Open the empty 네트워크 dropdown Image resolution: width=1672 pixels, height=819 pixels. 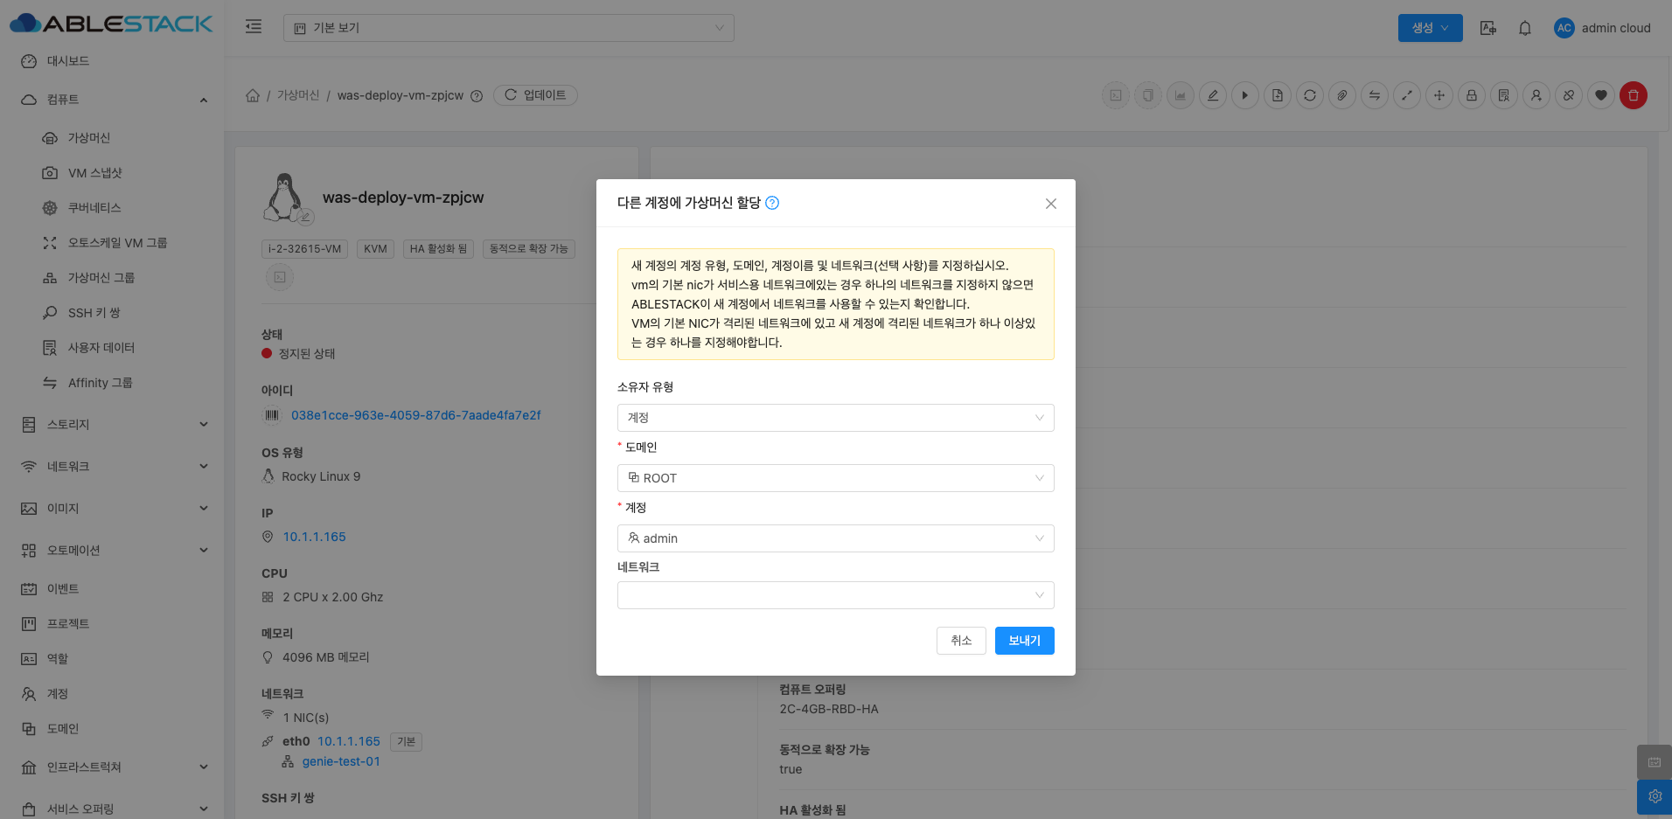(x=834, y=595)
